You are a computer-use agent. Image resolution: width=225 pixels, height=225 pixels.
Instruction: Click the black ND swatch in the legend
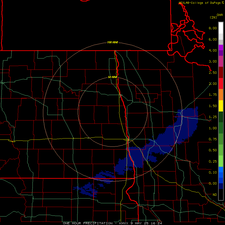coord(221,194)
